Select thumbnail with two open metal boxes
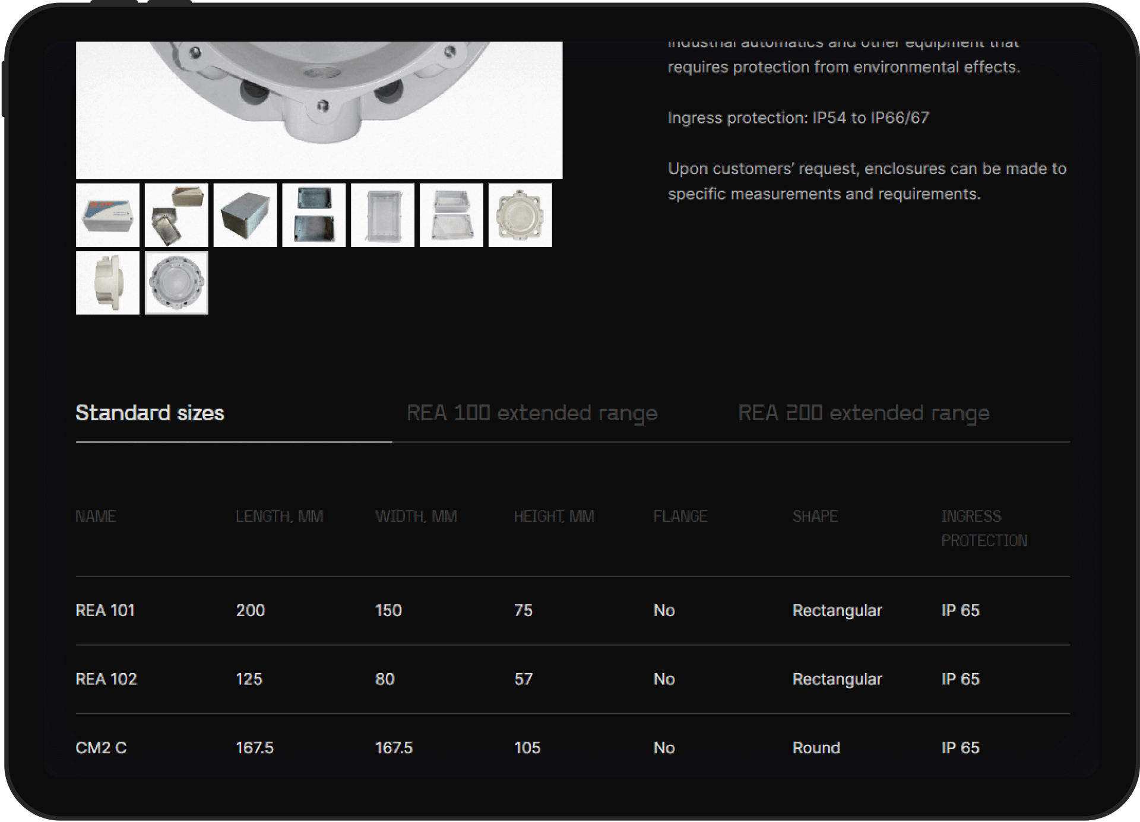Screen dimensions: 1140x822 point(176,215)
